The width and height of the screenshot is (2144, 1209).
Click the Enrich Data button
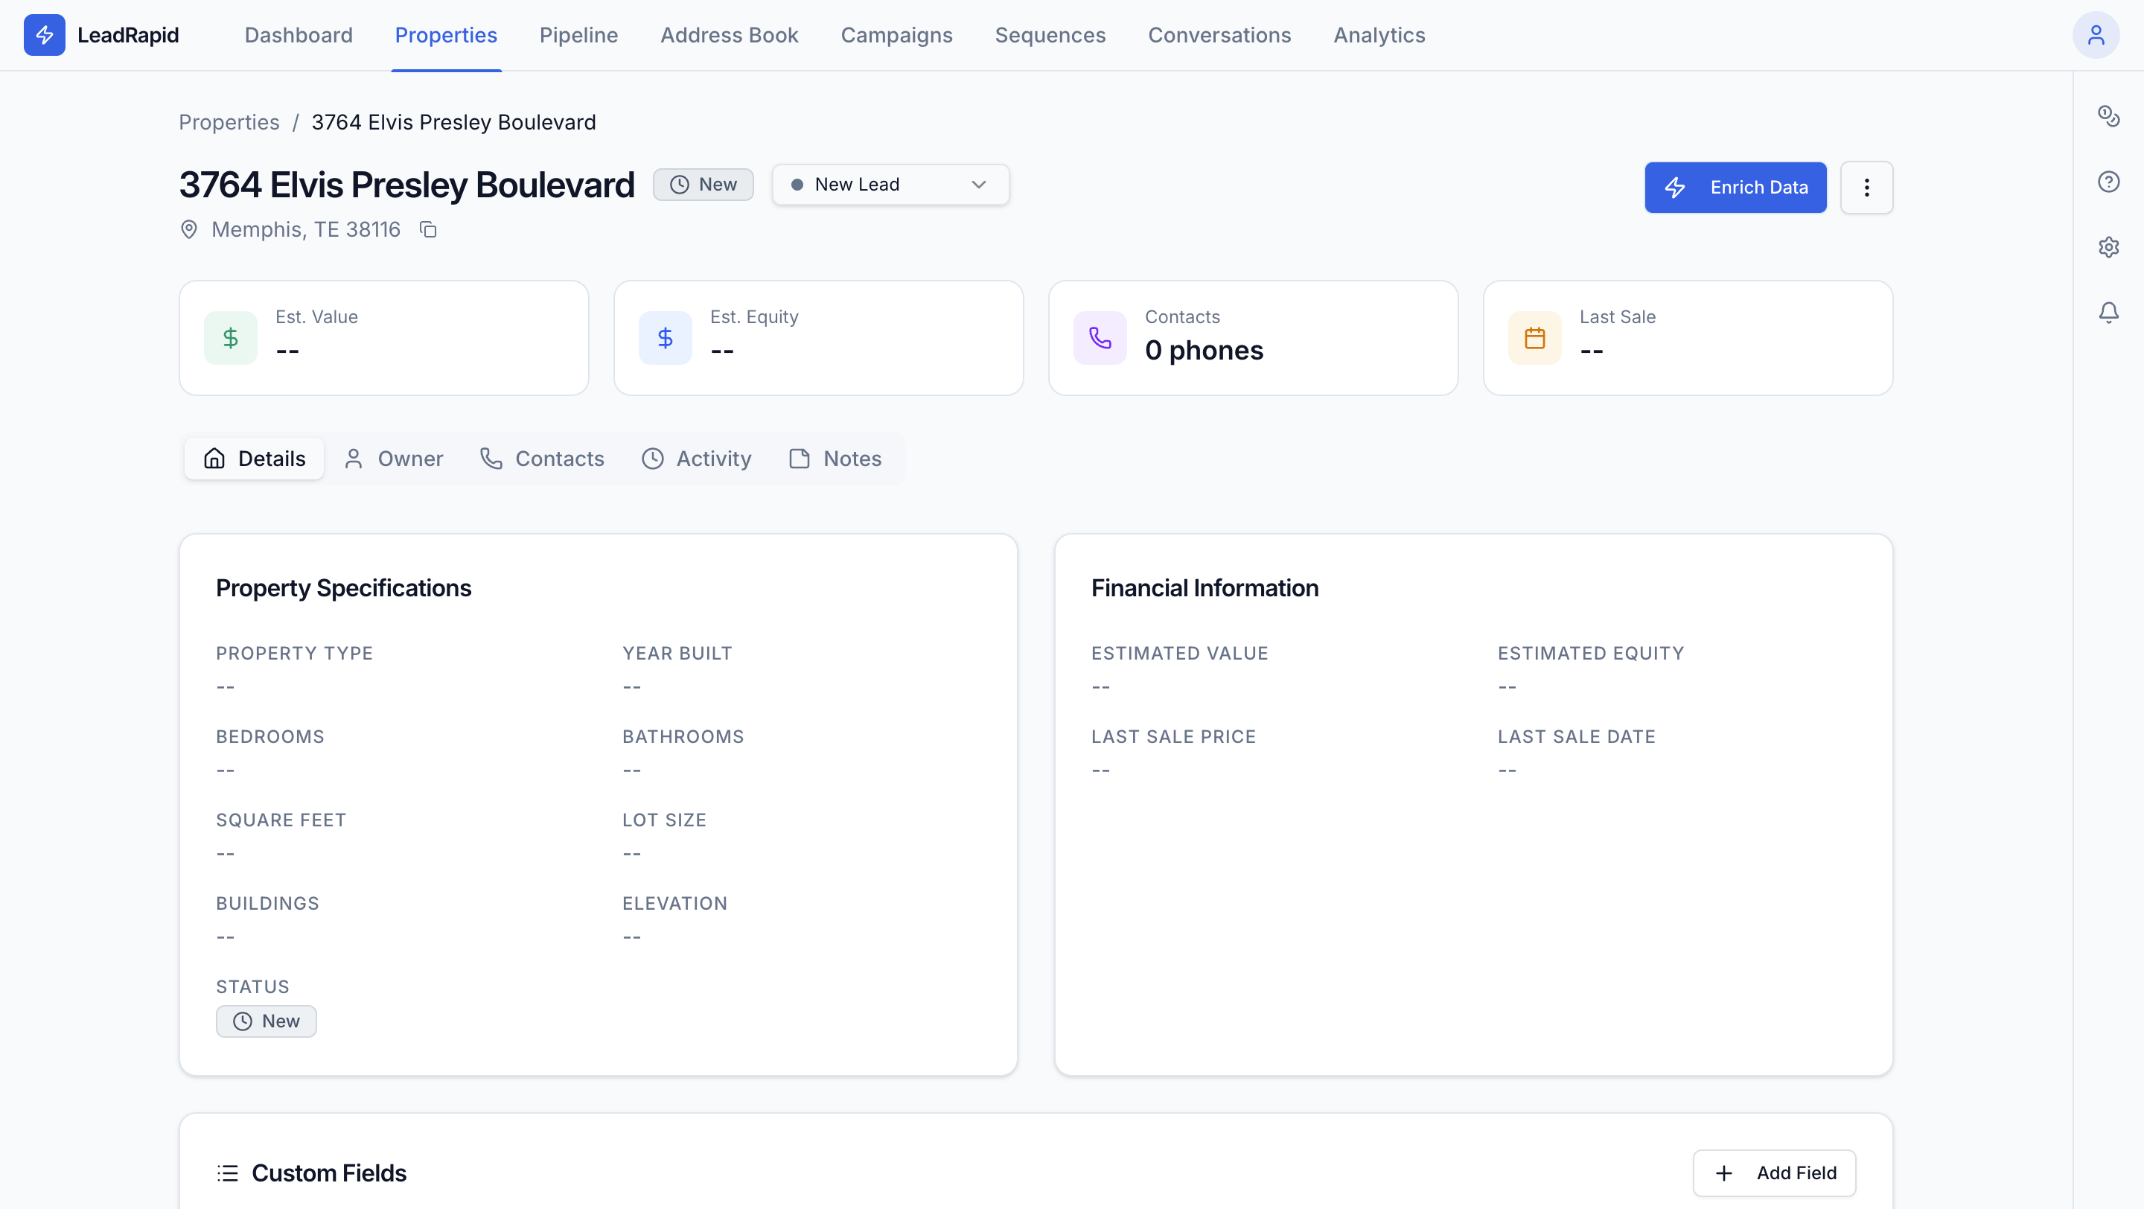point(1735,188)
